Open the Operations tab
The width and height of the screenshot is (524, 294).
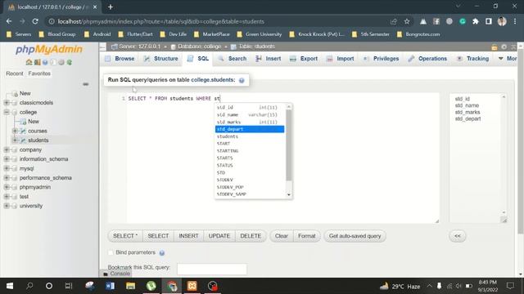[x=427, y=58]
